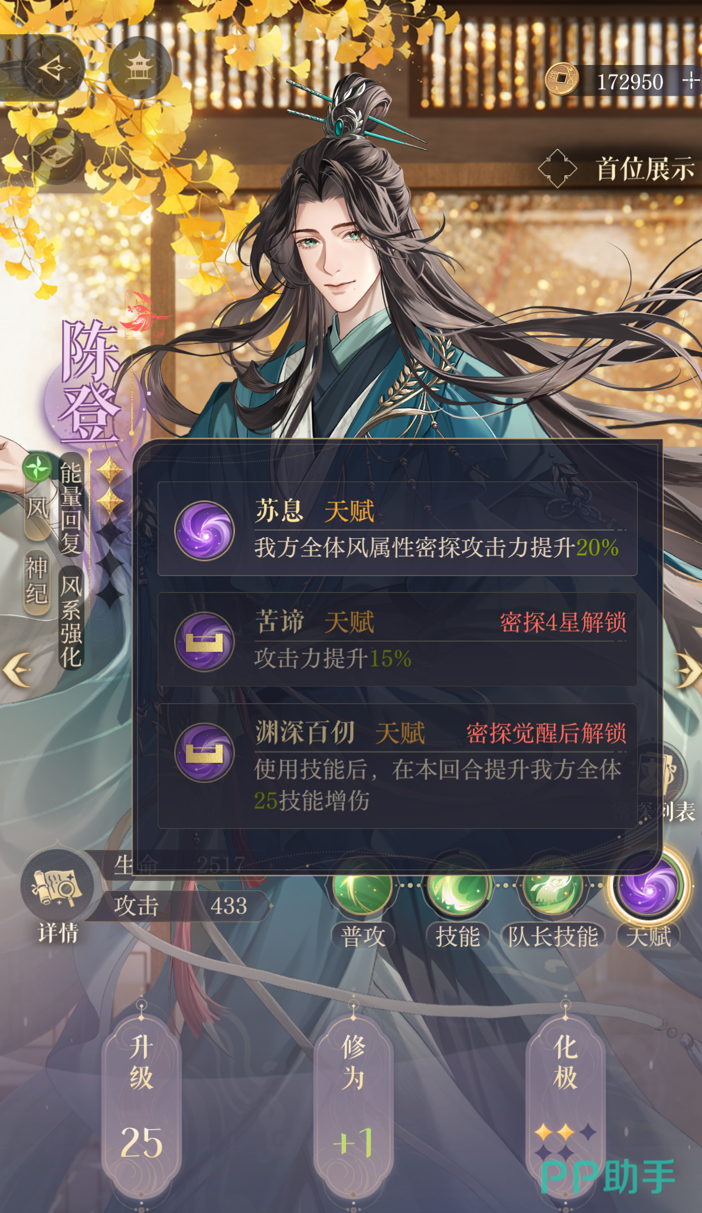Enable 首位展示 display option
Image resolution: width=702 pixels, height=1213 pixels.
[618, 169]
